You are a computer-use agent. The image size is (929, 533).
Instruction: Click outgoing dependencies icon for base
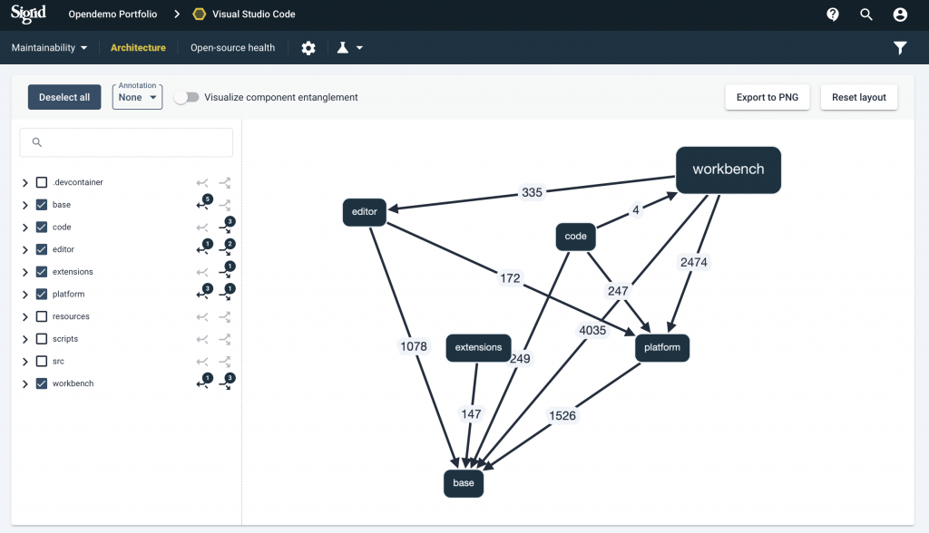pyautogui.click(x=225, y=205)
